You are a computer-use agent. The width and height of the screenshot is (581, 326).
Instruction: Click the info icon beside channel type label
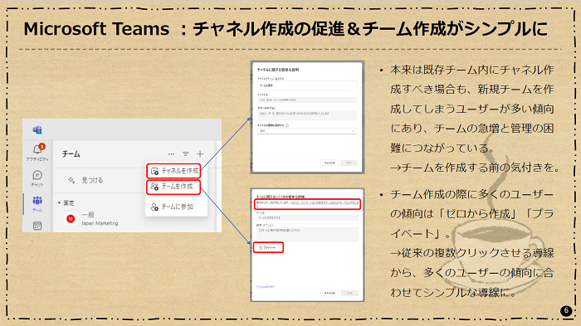coord(287,125)
